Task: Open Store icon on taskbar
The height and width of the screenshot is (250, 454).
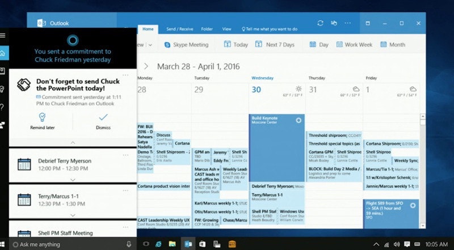Action: point(203,244)
